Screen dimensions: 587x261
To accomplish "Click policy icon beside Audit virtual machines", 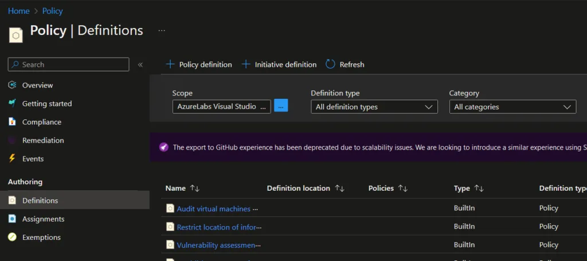I will 170,208.
